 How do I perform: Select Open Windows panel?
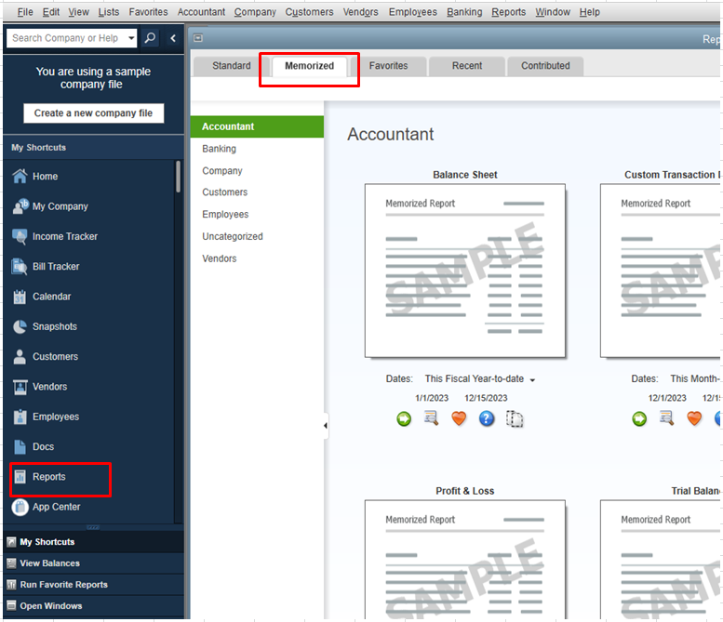(x=94, y=605)
